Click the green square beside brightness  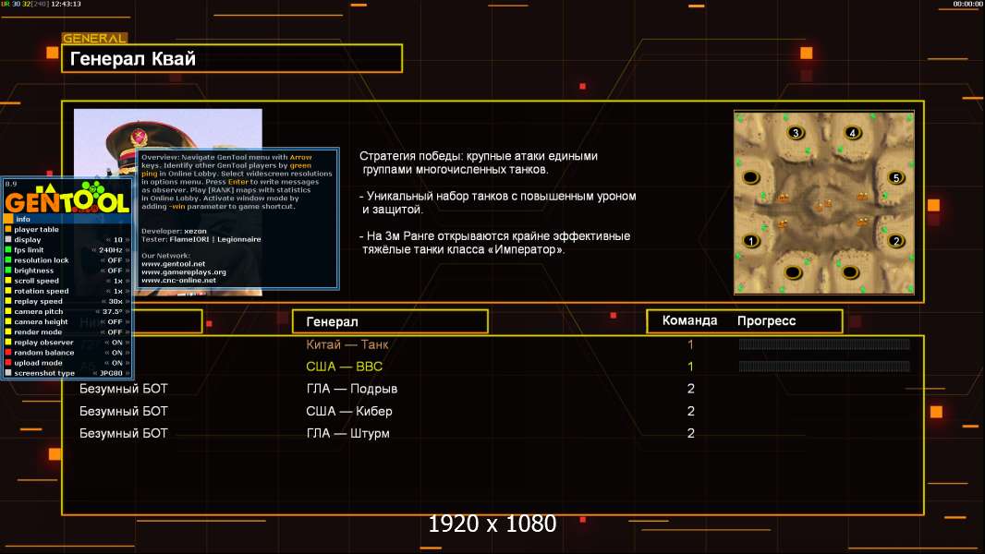(x=8, y=271)
